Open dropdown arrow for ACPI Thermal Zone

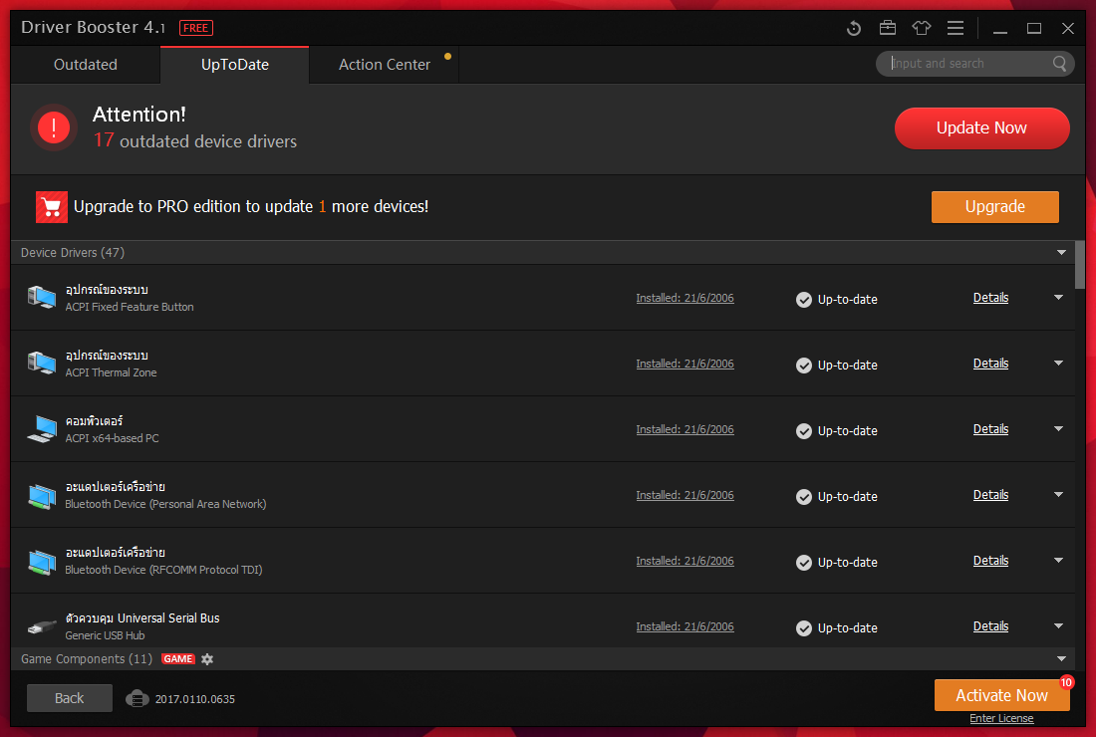click(1058, 364)
